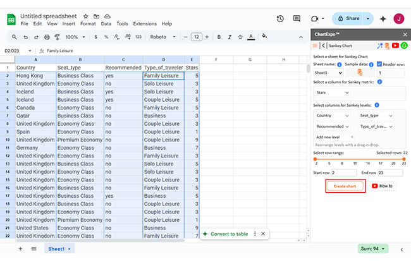This screenshot has height=261, width=411.
Task: Decrease decimal places
Action: (117, 37)
